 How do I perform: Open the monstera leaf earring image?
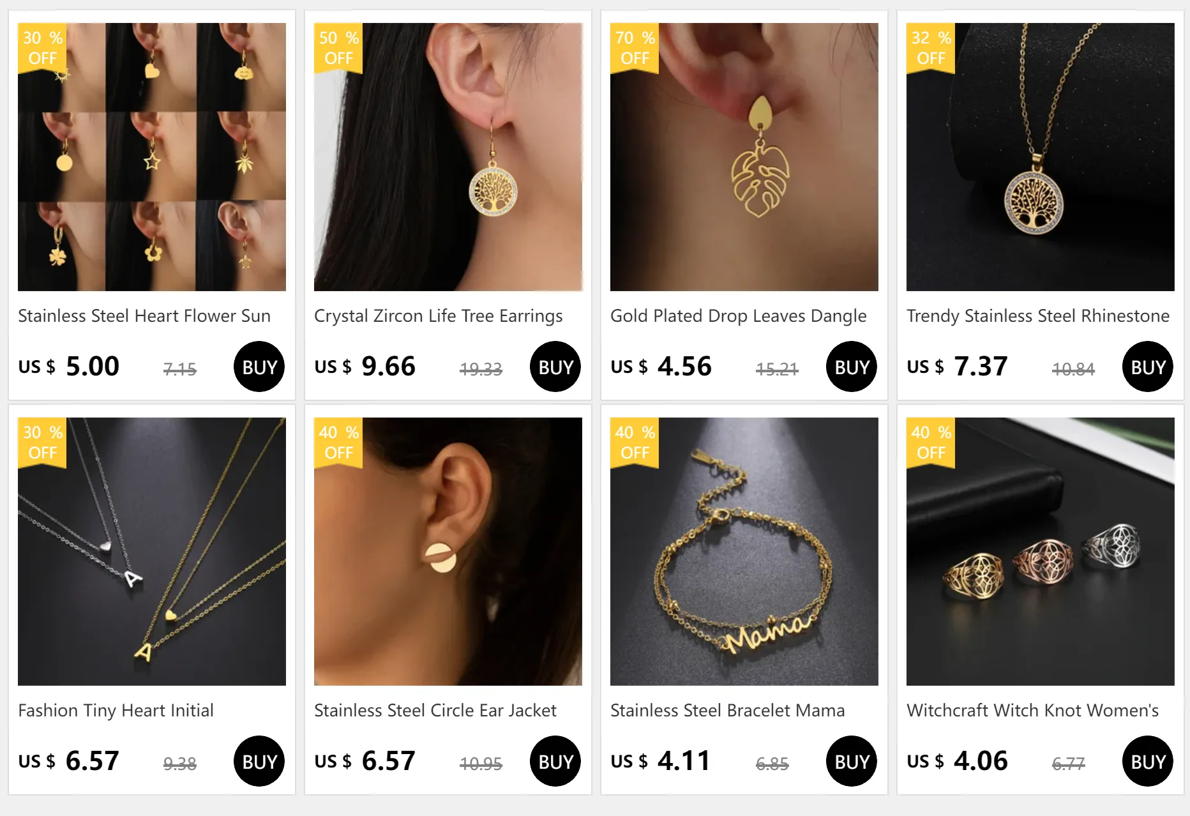tap(744, 157)
